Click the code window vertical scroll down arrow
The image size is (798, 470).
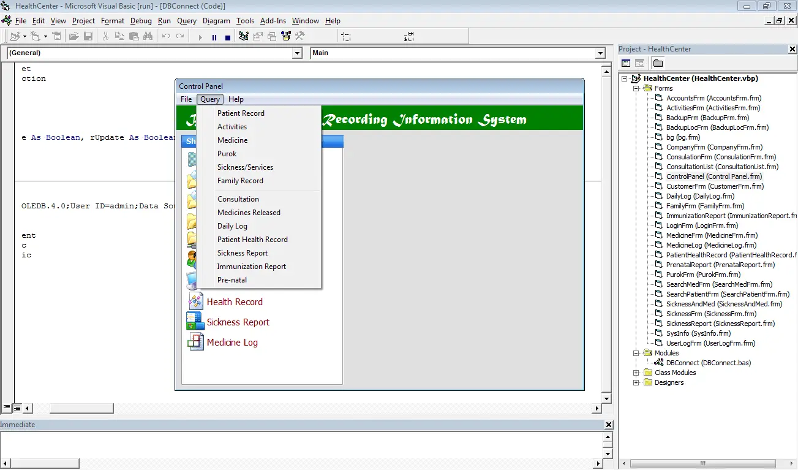click(608, 398)
